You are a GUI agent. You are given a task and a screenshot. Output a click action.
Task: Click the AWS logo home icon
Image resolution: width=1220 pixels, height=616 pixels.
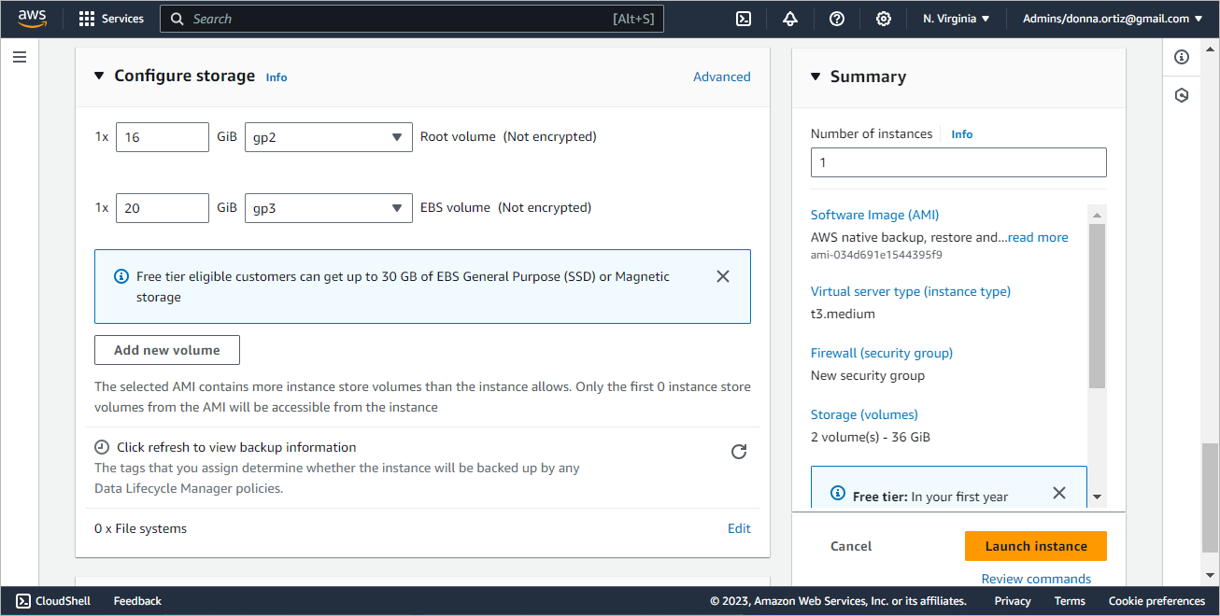pyautogui.click(x=32, y=19)
